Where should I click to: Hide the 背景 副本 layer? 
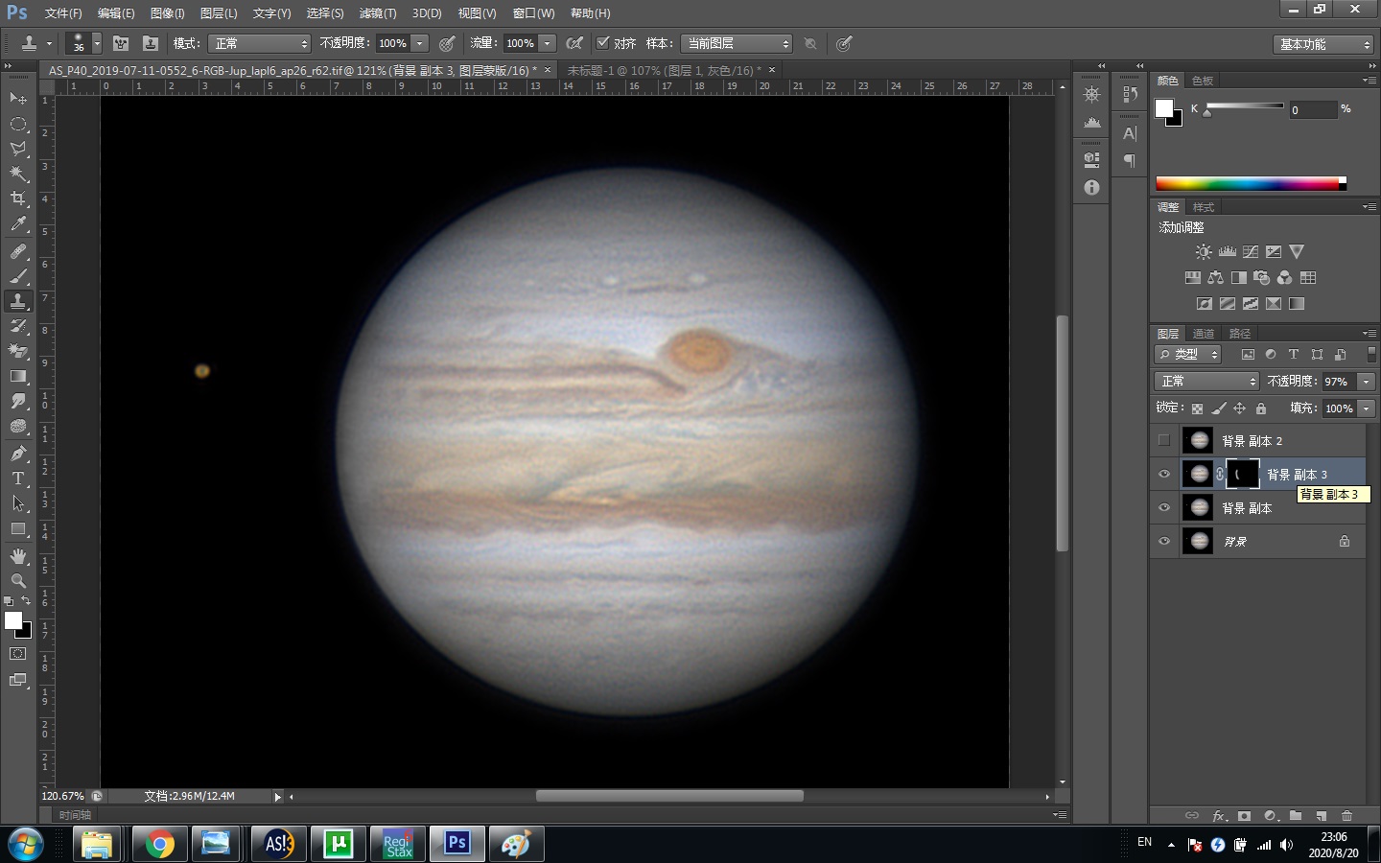click(x=1164, y=507)
